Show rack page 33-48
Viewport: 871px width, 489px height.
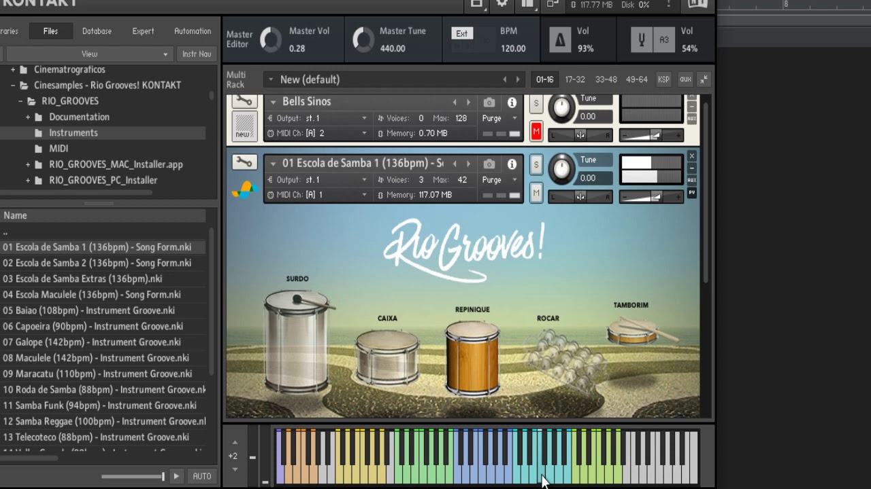[606, 79]
